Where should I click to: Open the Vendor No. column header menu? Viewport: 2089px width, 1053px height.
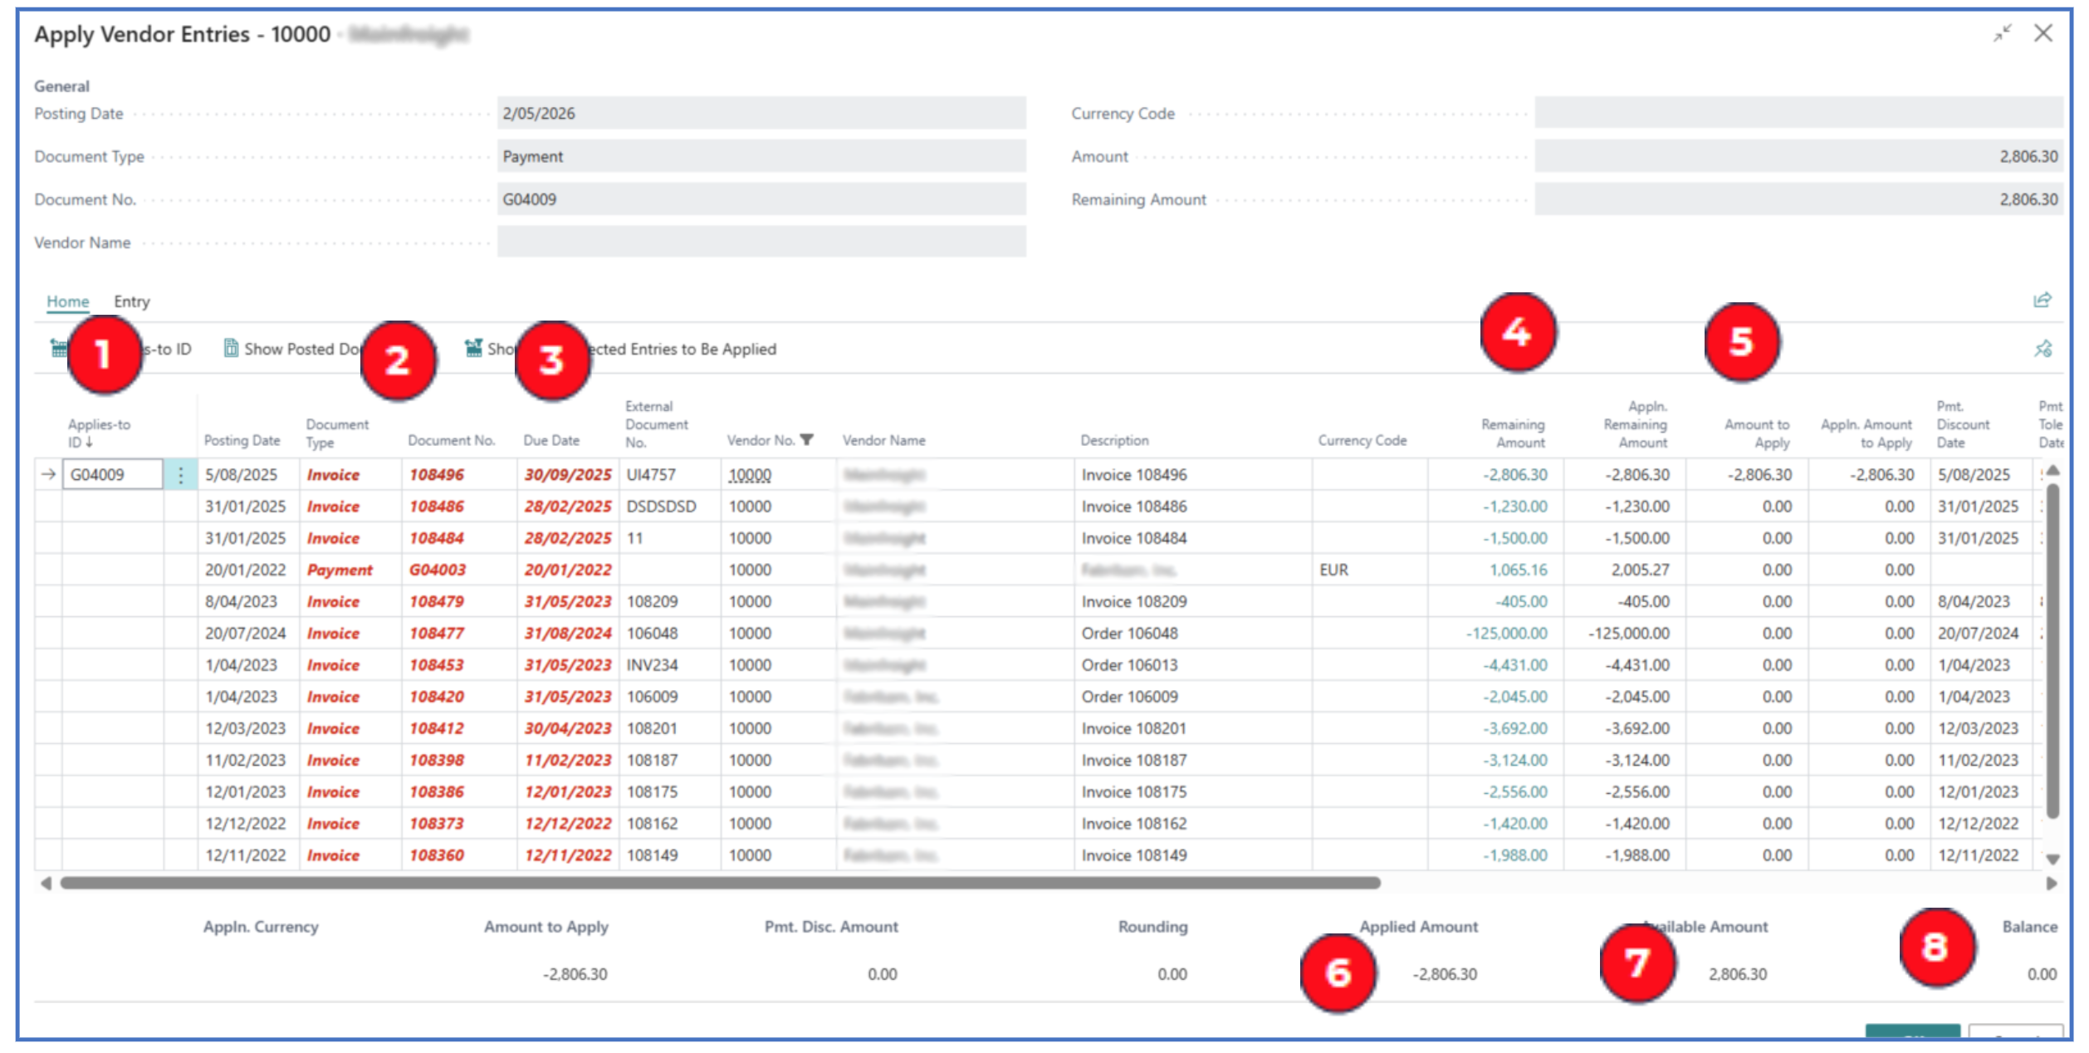click(x=760, y=440)
